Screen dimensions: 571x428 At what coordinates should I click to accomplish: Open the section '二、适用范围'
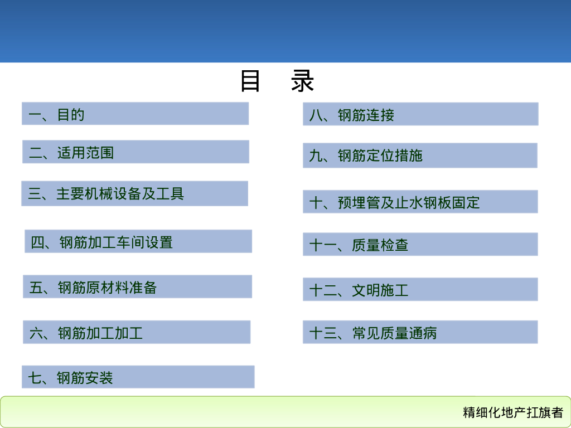(136, 152)
